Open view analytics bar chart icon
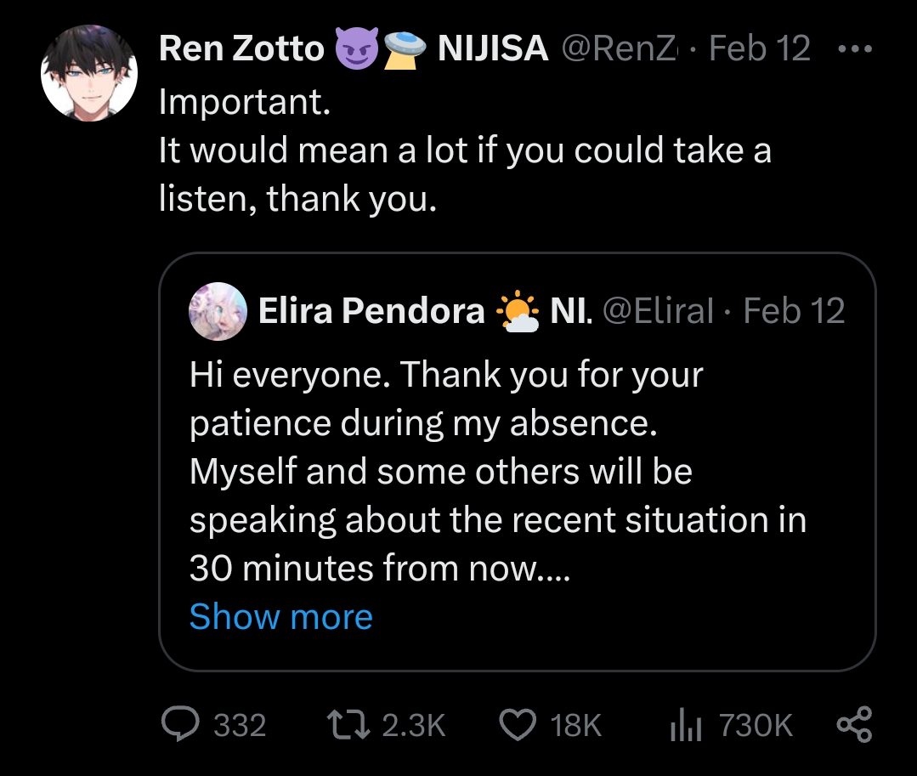 coord(685,725)
